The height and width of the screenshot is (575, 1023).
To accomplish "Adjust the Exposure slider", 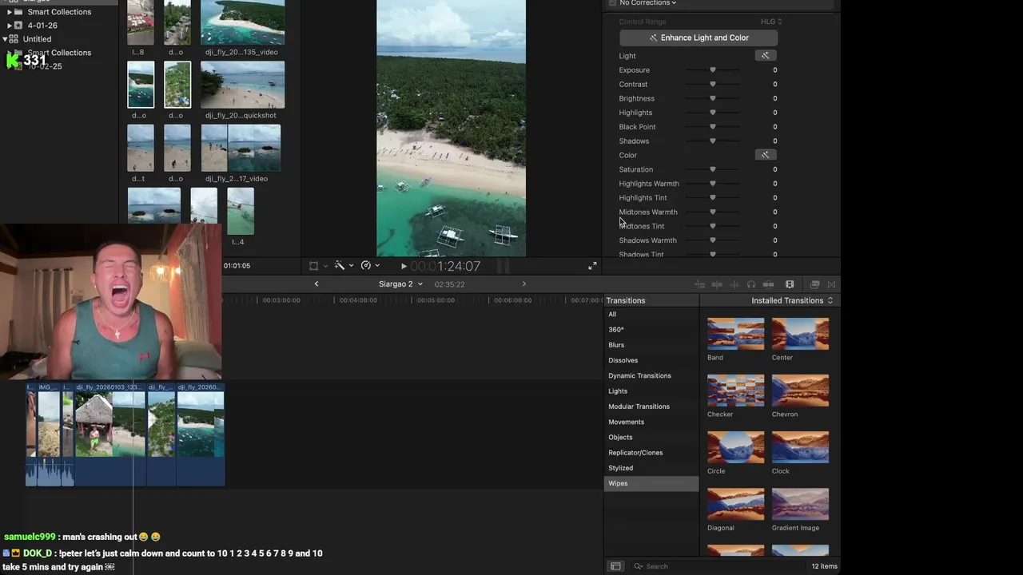I will [x=713, y=70].
